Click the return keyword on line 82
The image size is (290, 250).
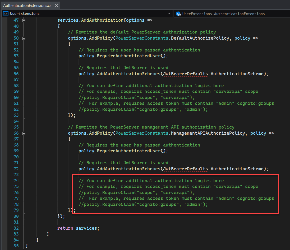[65, 228]
